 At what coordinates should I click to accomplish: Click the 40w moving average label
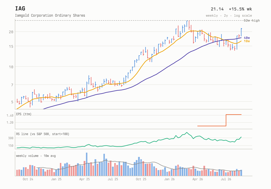(x=247, y=38)
